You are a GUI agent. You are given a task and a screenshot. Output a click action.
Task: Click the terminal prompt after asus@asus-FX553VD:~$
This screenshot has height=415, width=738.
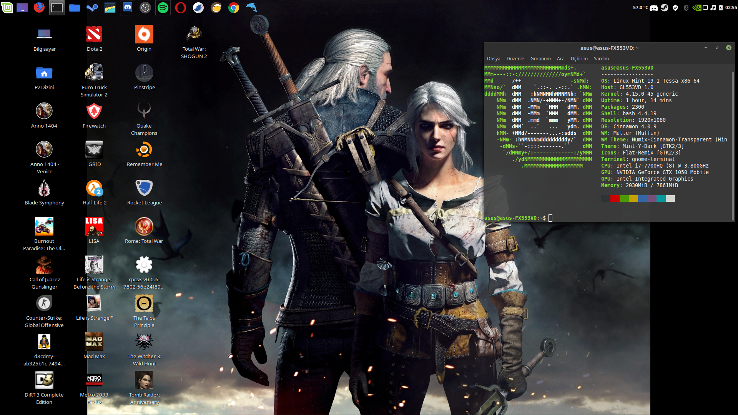click(550, 218)
